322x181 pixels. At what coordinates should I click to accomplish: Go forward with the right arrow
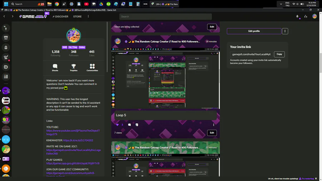click(x=13, y=16)
